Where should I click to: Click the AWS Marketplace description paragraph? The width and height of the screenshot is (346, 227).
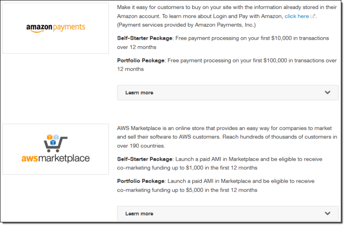point(226,137)
